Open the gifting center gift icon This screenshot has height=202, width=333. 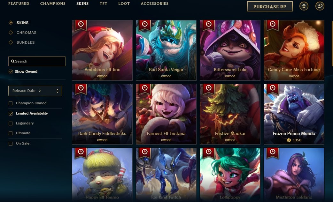tap(304, 6)
